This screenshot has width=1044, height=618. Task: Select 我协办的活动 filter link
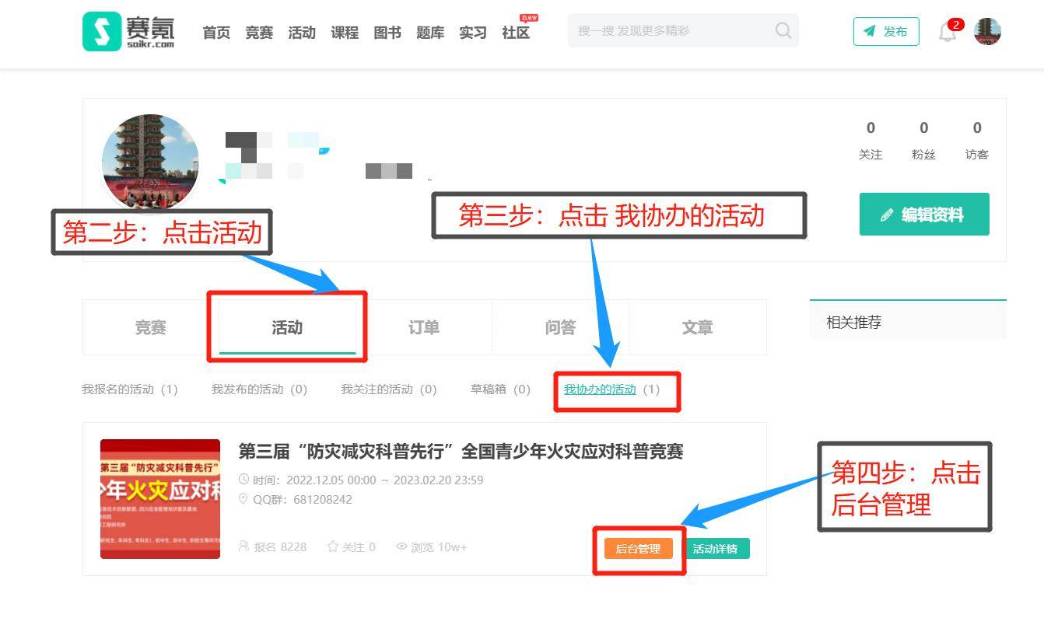click(x=600, y=389)
